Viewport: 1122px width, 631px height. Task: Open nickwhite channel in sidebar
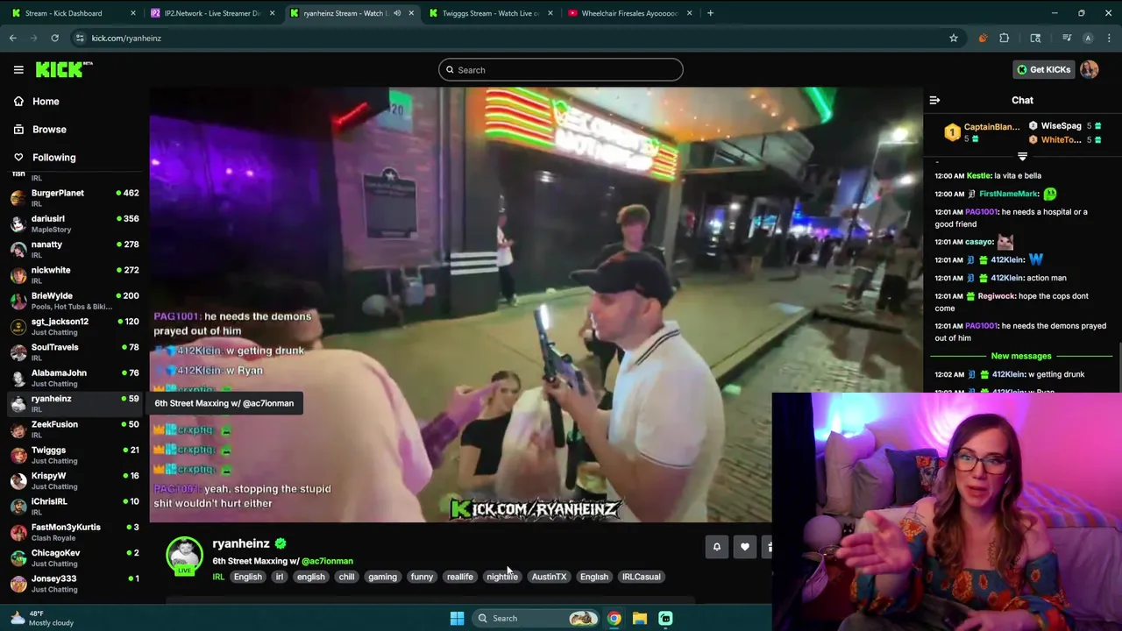pyautogui.click(x=74, y=274)
